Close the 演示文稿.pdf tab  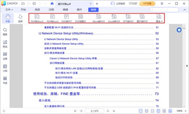point(91,4)
